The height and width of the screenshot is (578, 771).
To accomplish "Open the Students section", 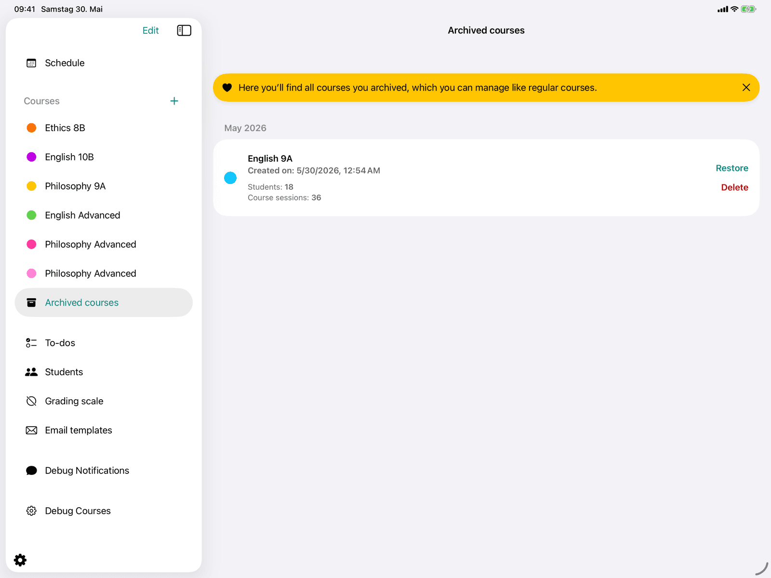I will coord(104,372).
